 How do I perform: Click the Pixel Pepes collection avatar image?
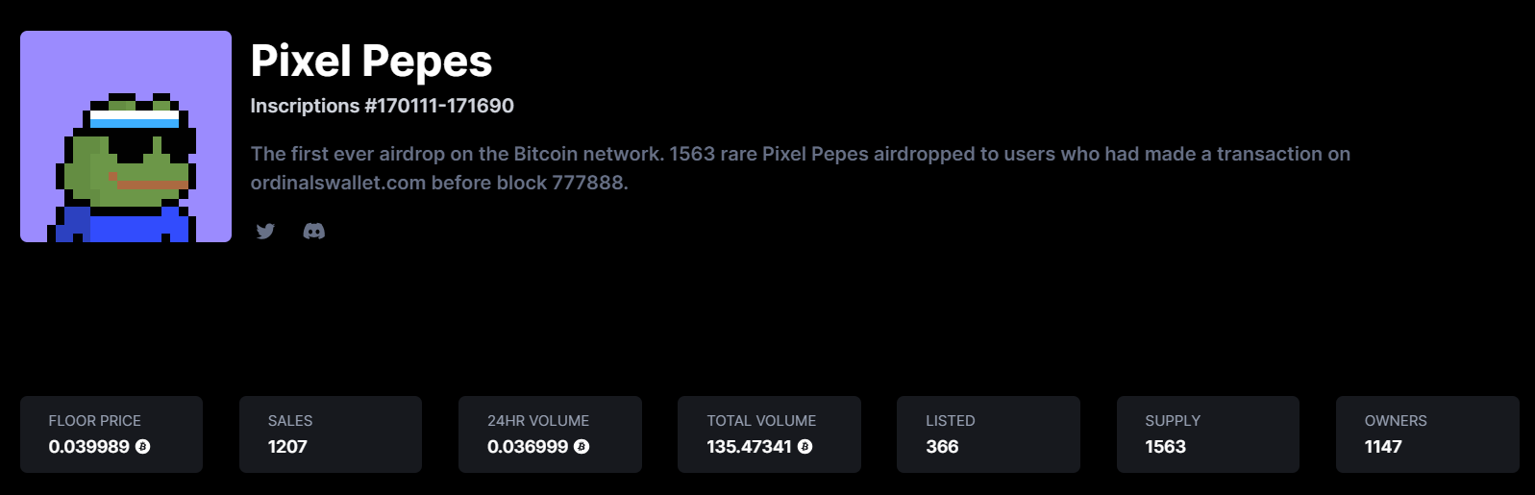[126, 136]
